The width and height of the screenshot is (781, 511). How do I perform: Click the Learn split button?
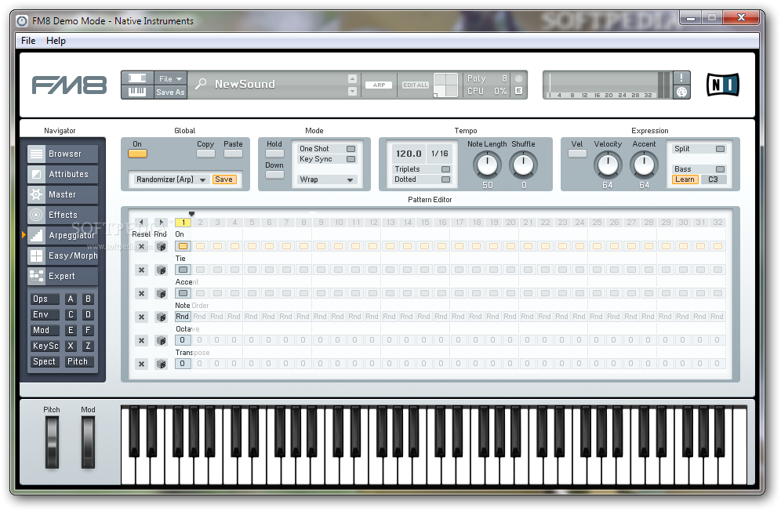point(685,179)
